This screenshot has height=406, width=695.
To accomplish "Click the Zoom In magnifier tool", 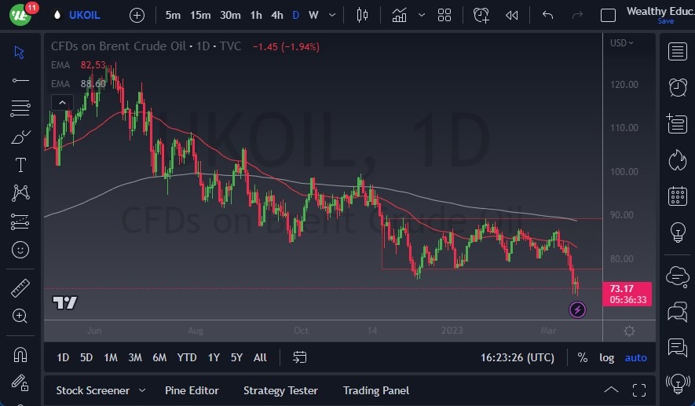I will click(20, 316).
